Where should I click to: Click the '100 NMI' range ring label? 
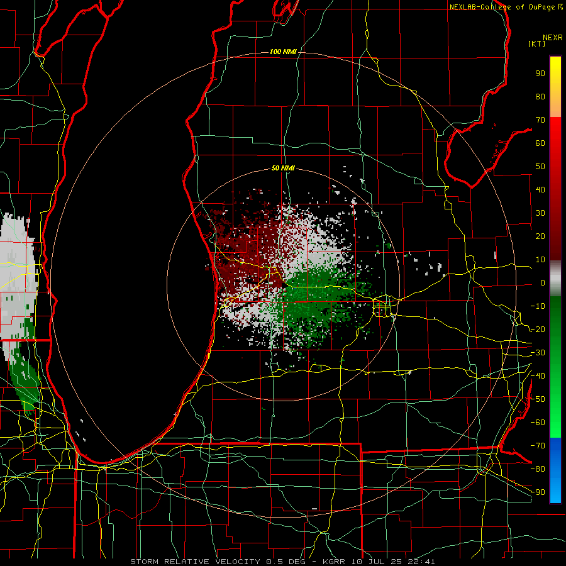283,52
